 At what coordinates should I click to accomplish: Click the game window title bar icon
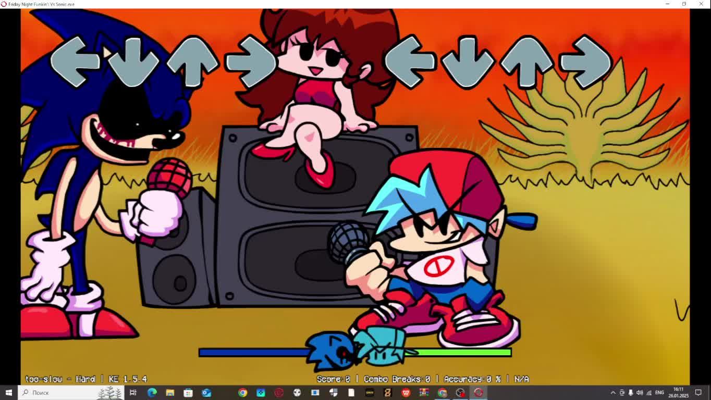4,4
